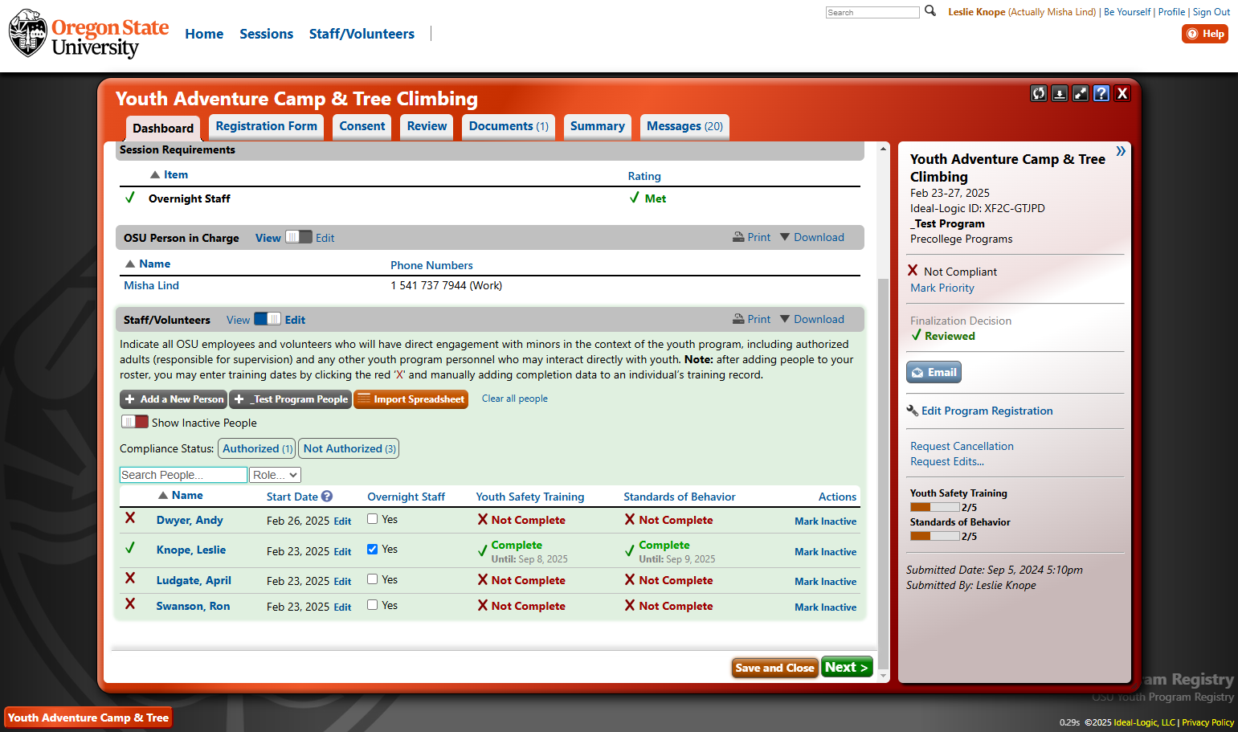
Task: Open the Messages (20) tab
Action: click(685, 126)
